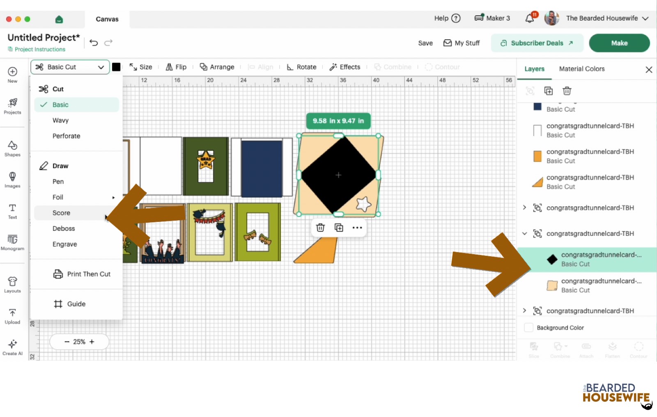Click the green GRAD star card

point(206,166)
